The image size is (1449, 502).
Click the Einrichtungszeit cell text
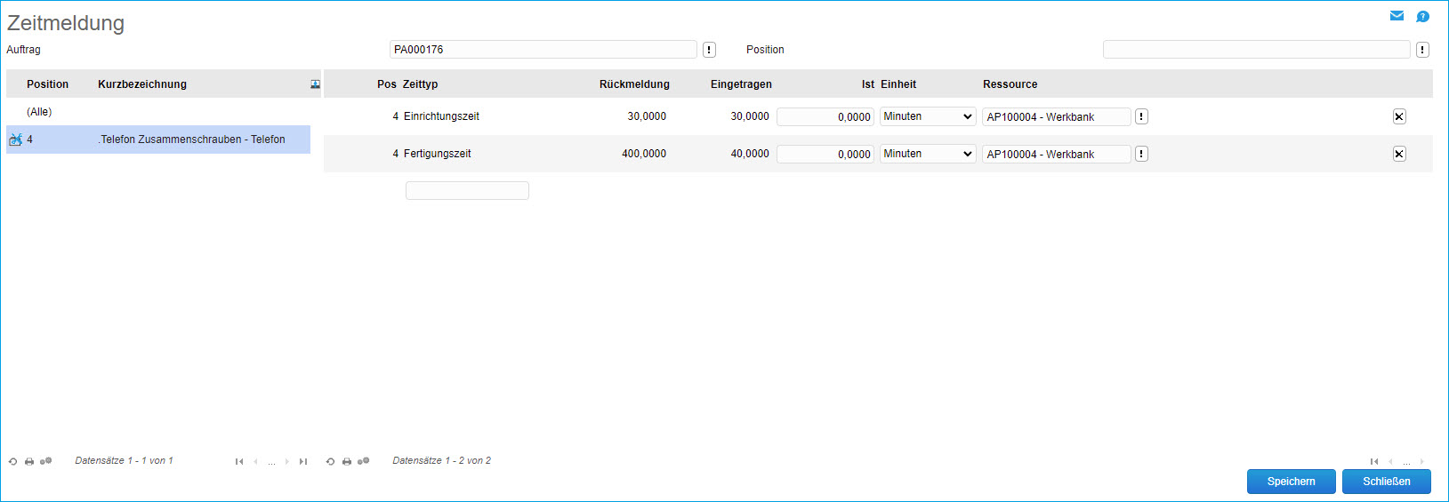point(441,116)
